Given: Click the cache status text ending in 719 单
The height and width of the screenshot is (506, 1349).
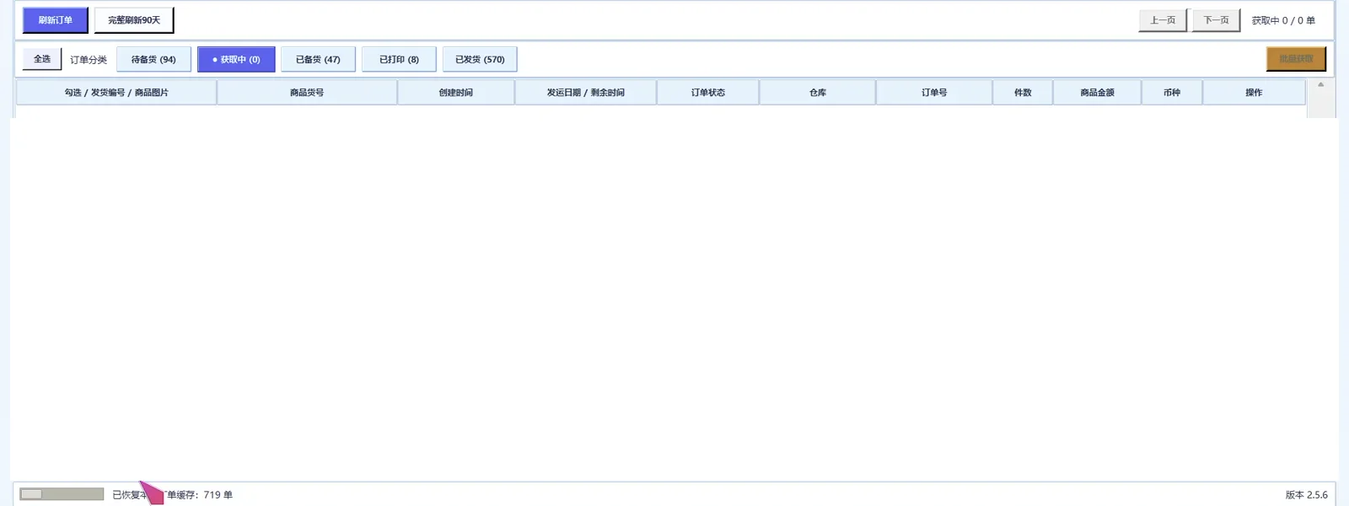Looking at the screenshot, I should (x=173, y=495).
